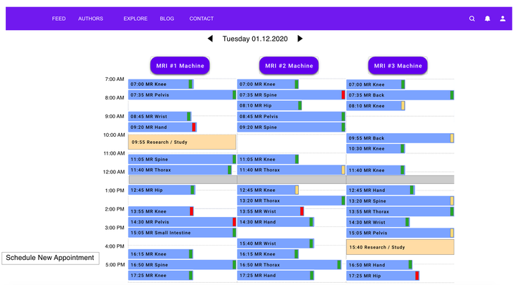Go to next day with right arrow
The image size is (516, 285).
[300, 39]
